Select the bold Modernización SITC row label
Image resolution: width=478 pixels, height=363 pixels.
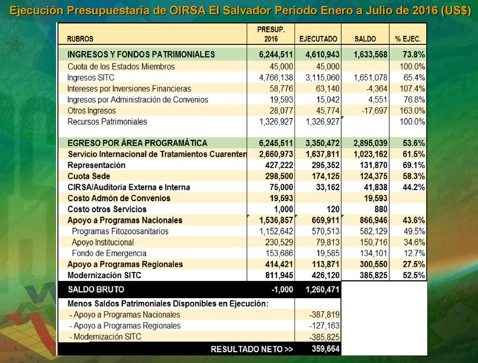[x=104, y=275]
